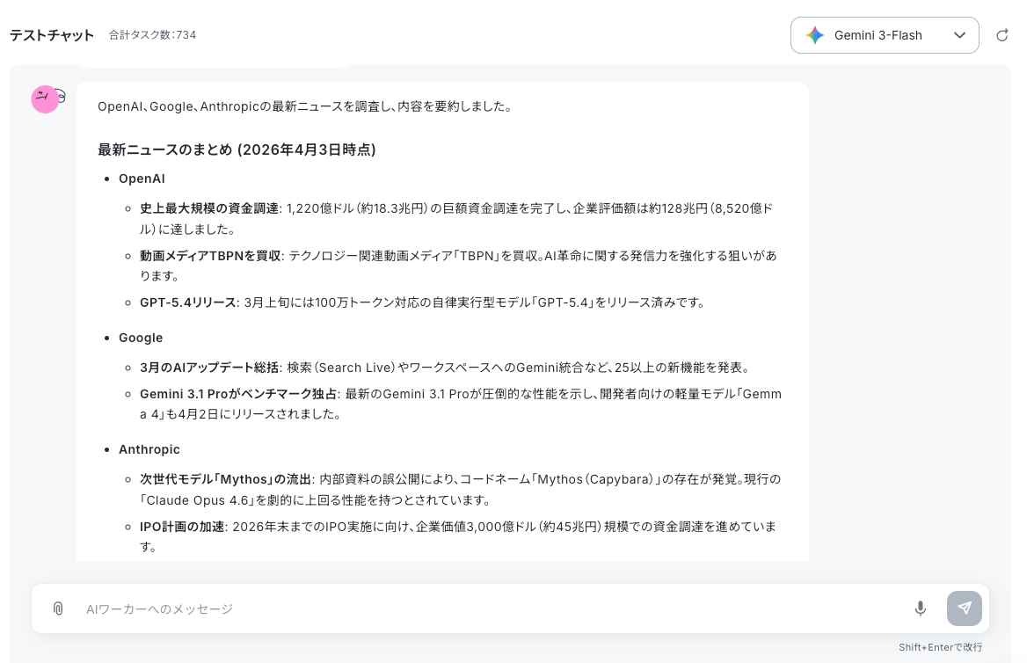Image resolution: width=1027 pixels, height=663 pixels.
Task: Click the refresh chat icon
Action: click(x=1002, y=35)
